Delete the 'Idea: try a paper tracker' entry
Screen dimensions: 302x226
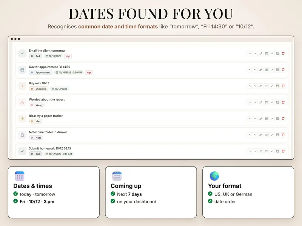point(283,119)
